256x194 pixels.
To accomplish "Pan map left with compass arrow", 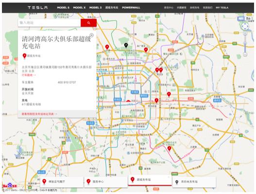I will (x=242, y=26).
